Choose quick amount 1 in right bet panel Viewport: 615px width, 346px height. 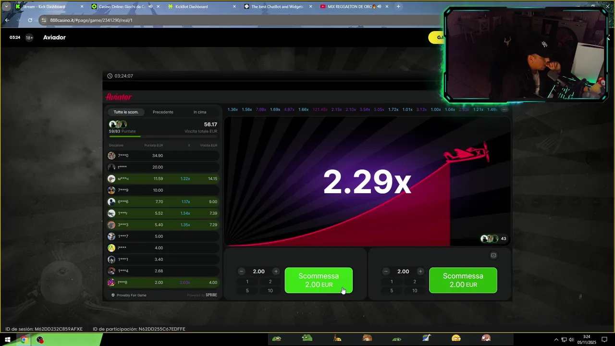point(392,282)
